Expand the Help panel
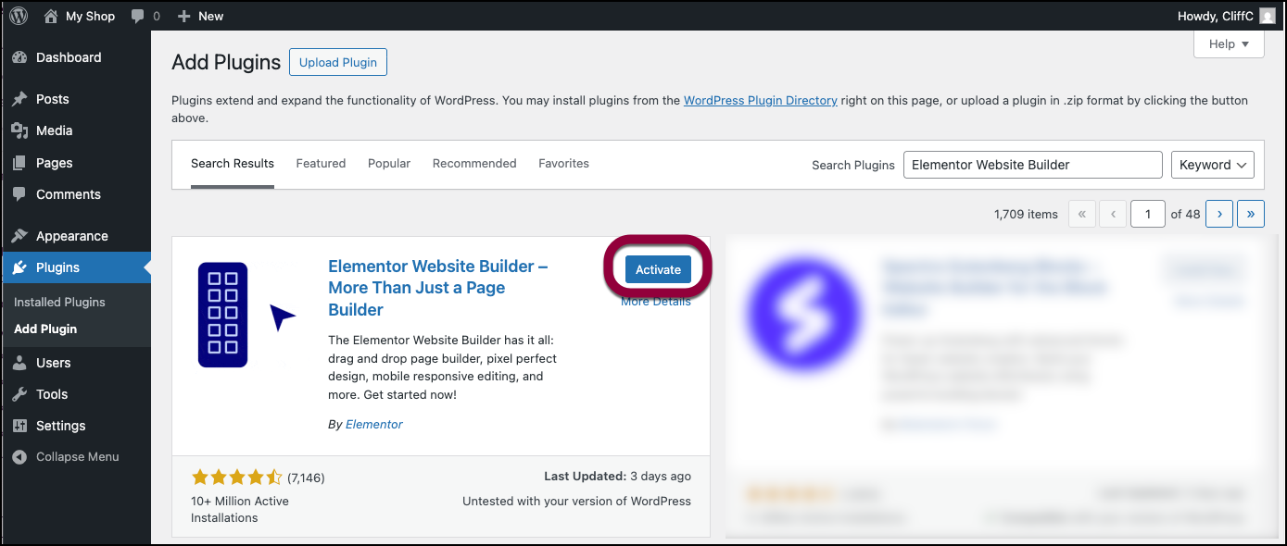This screenshot has width=1287, height=546. coord(1229,43)
